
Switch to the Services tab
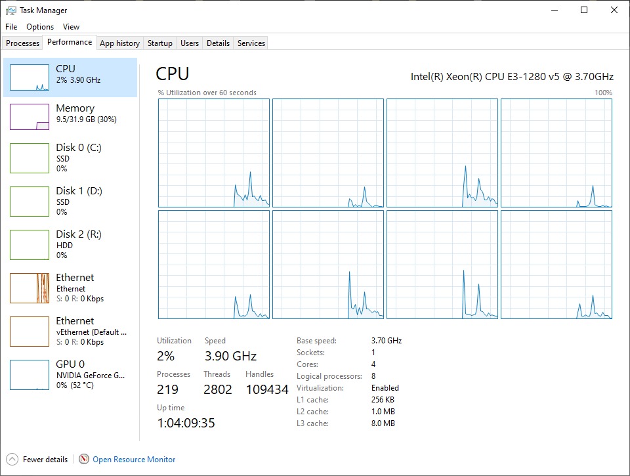pos(251,43)
